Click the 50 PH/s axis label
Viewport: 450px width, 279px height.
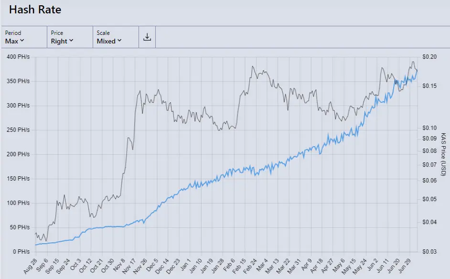pyautogui.click(x=20, y=227)
